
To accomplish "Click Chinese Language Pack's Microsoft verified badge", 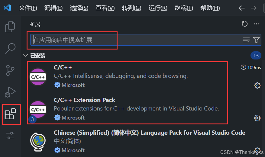I will point(57,150).
